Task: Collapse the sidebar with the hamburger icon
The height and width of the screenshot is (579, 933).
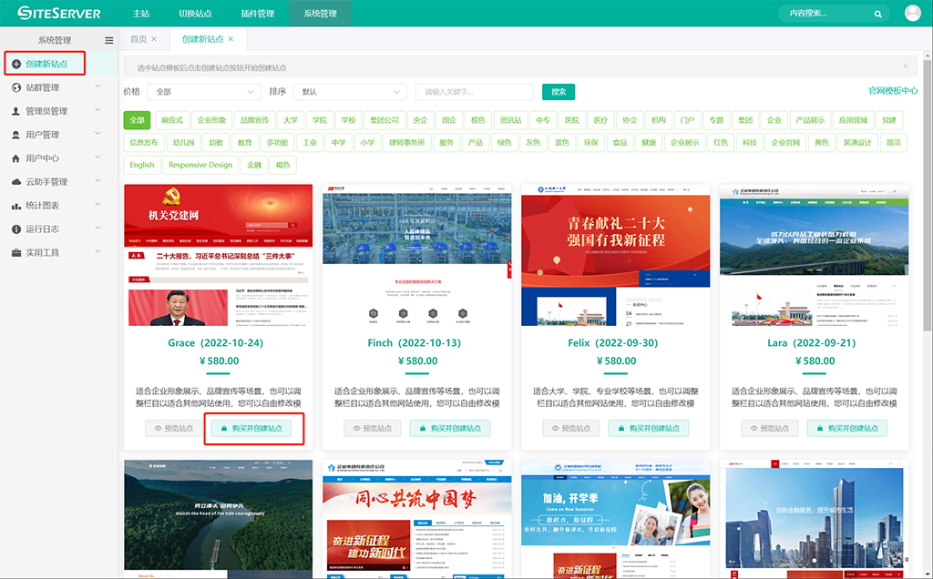Action: (109, 40)
